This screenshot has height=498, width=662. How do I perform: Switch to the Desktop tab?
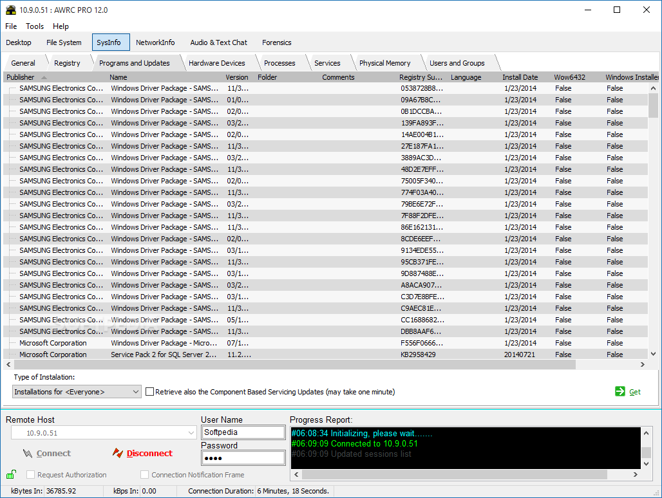click(x=19, y=42)
